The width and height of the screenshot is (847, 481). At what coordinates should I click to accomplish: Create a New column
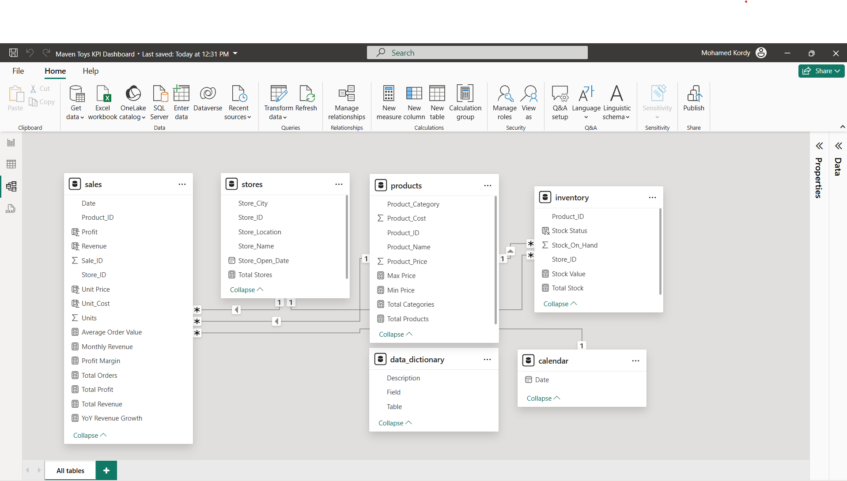[414, 102]
